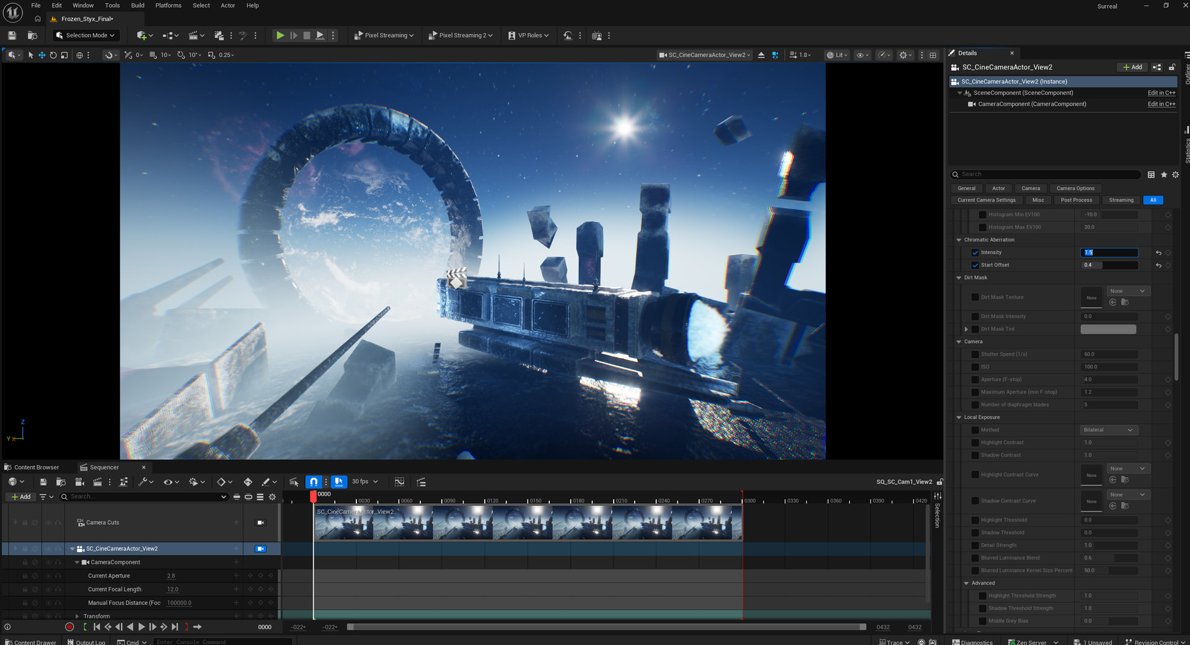Switch to the Post Process filter tab
The width and height of the screenshot is (1190, 645).
1076,200
